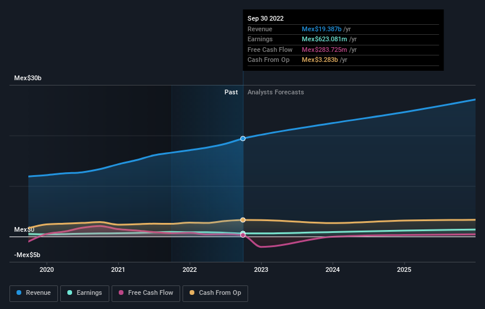Screen dimensions: 485x309
Task: Toggle the Earnings legend button
Action: 84,293
